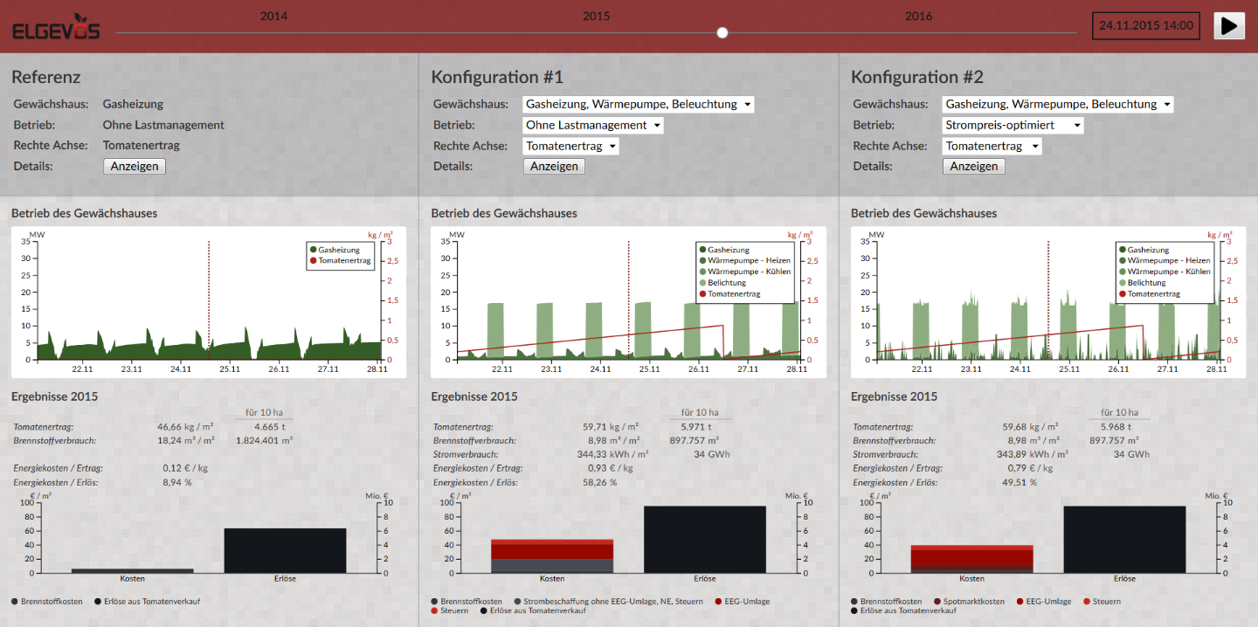Open the Strompreis-optimiert Betrieb dropdown
The height and width of the screenshot is (627, 1258).
(1013, 125)
